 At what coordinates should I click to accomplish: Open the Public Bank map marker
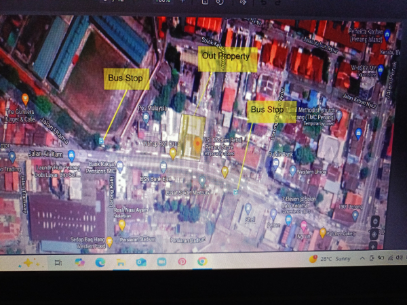tap(275, 163)
